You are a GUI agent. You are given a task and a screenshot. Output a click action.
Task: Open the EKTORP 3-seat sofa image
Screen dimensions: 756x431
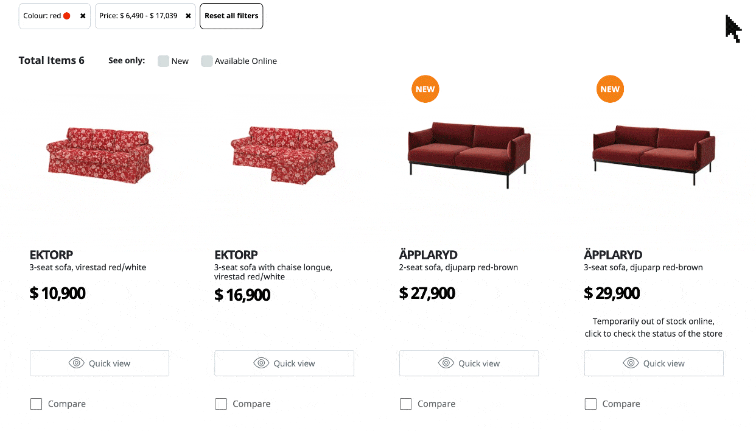pos(99,155)
